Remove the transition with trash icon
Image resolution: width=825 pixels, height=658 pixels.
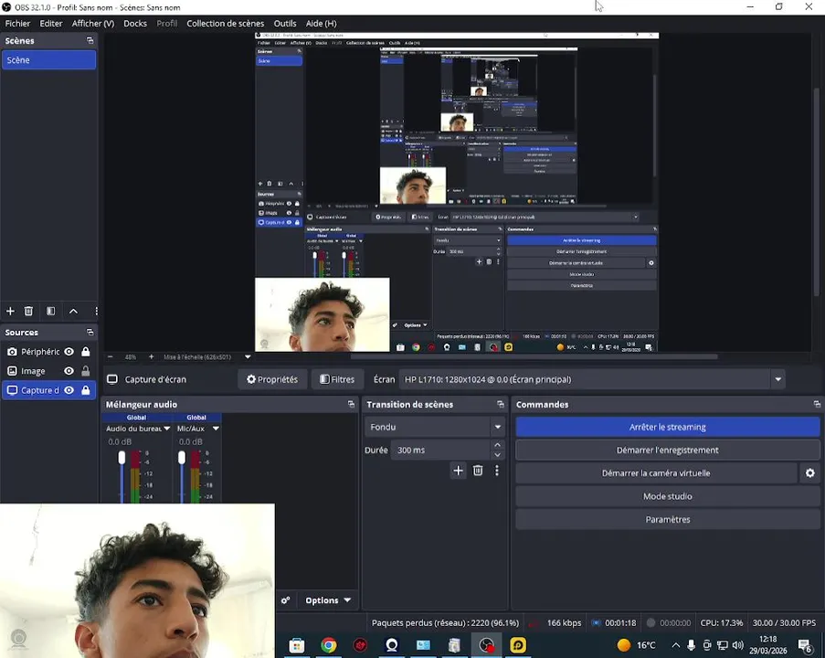point(478,471)
